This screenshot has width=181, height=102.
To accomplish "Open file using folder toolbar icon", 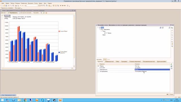I will [4, 6].
